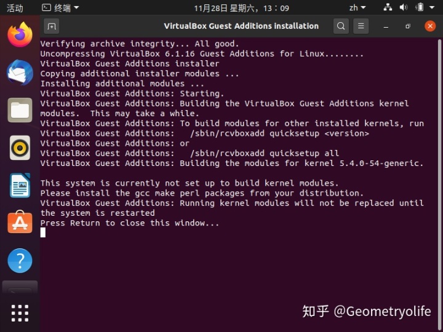Screen dimensions: 443x332
Task: Click the volume speaker icon
Action: click(404, 7)
